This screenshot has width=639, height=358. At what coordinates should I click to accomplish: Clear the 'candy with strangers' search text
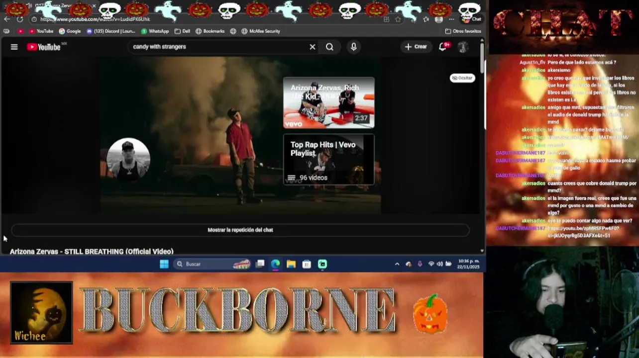pyautogui.click(x=312, y=47)
